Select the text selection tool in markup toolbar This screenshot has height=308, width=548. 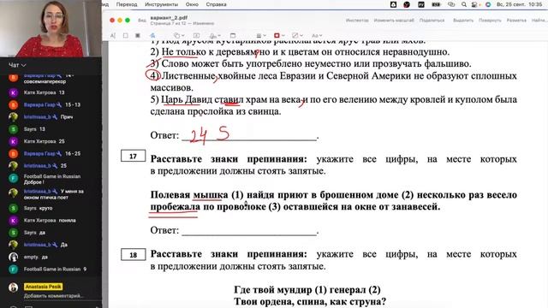pos(112,36)
